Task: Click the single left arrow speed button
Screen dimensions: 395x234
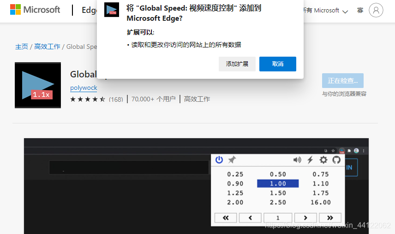Action: click(250, 218)
